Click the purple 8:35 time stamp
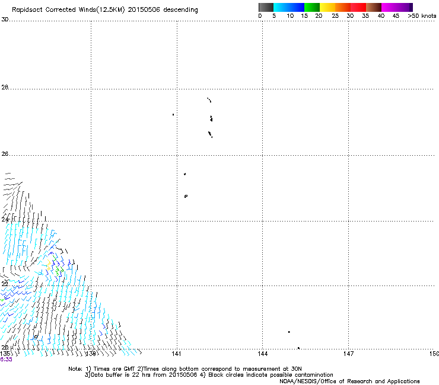 tap(6, 360)
